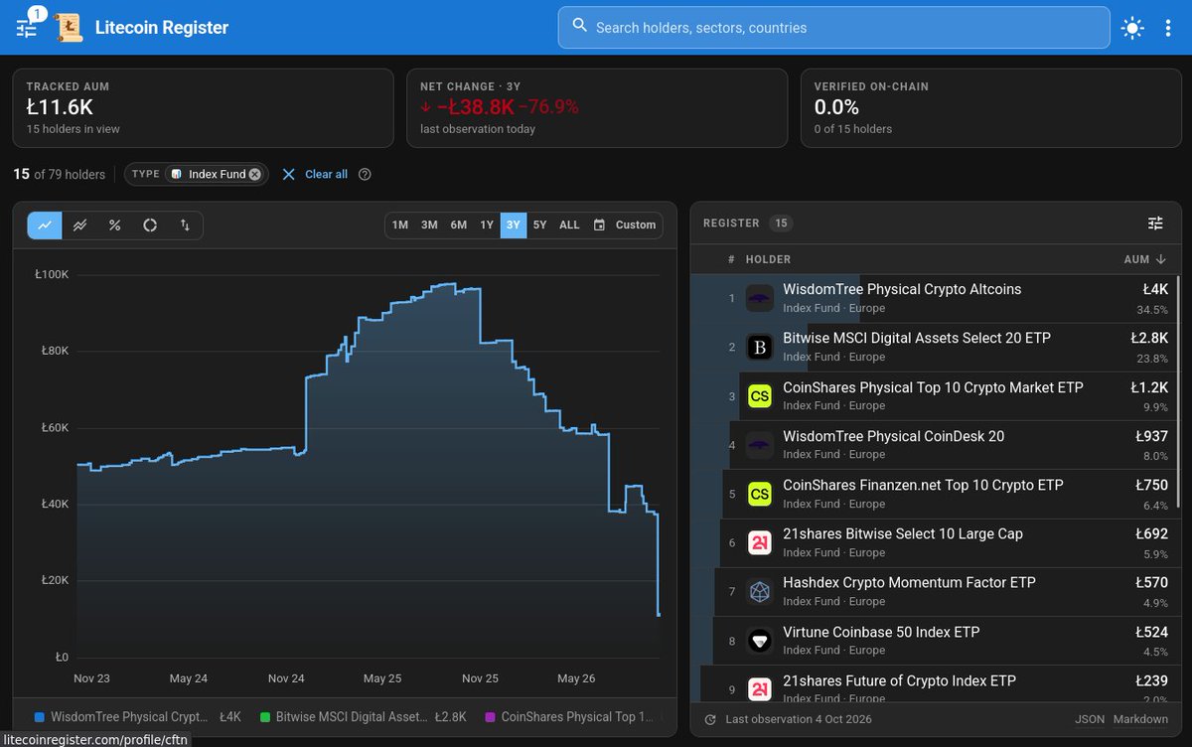Click the last observation refresh icon

(709, 719)
